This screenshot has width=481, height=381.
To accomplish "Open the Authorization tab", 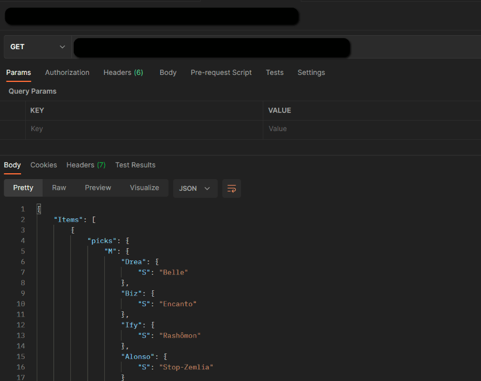I will click(67, 73).
